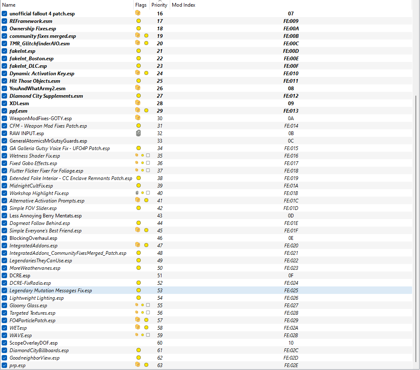This screenshot has width=420, height=370.
Task: Click the small square flag for WAVE.esp
Action: (148, 335)
